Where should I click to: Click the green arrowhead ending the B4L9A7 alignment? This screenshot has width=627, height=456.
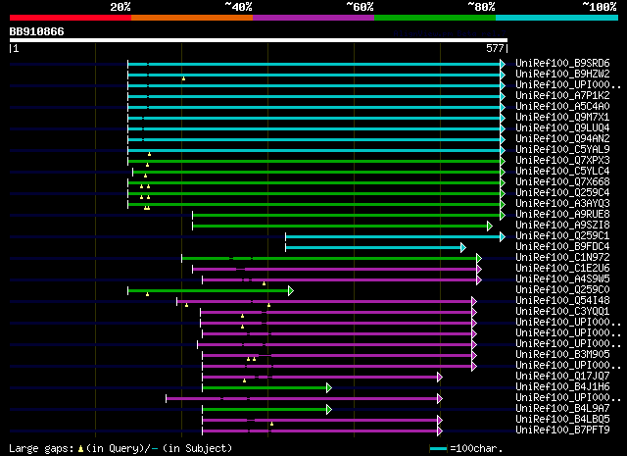[329, 409]
